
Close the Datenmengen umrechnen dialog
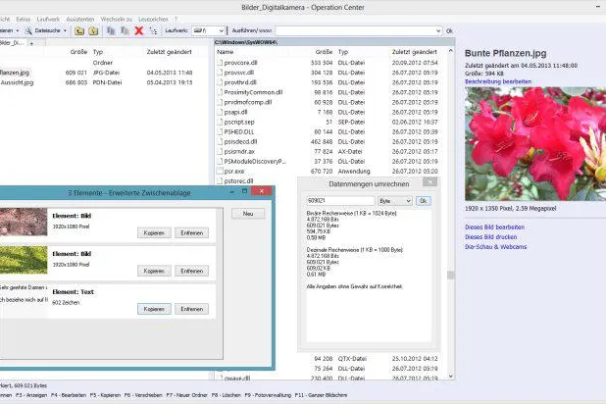(x=429, y=181)
